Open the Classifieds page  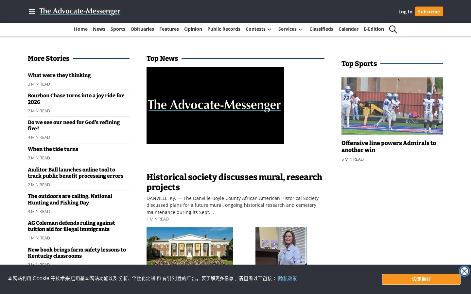[x=321, y=29]
